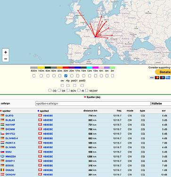Click the spotter-callsign input field
This screenshot has width=171, height=177.
[93, 103]
